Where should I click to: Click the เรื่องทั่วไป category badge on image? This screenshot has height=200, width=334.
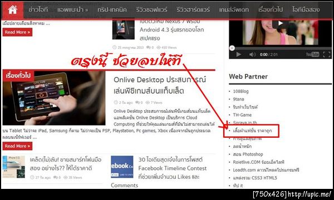pos(18,76)
